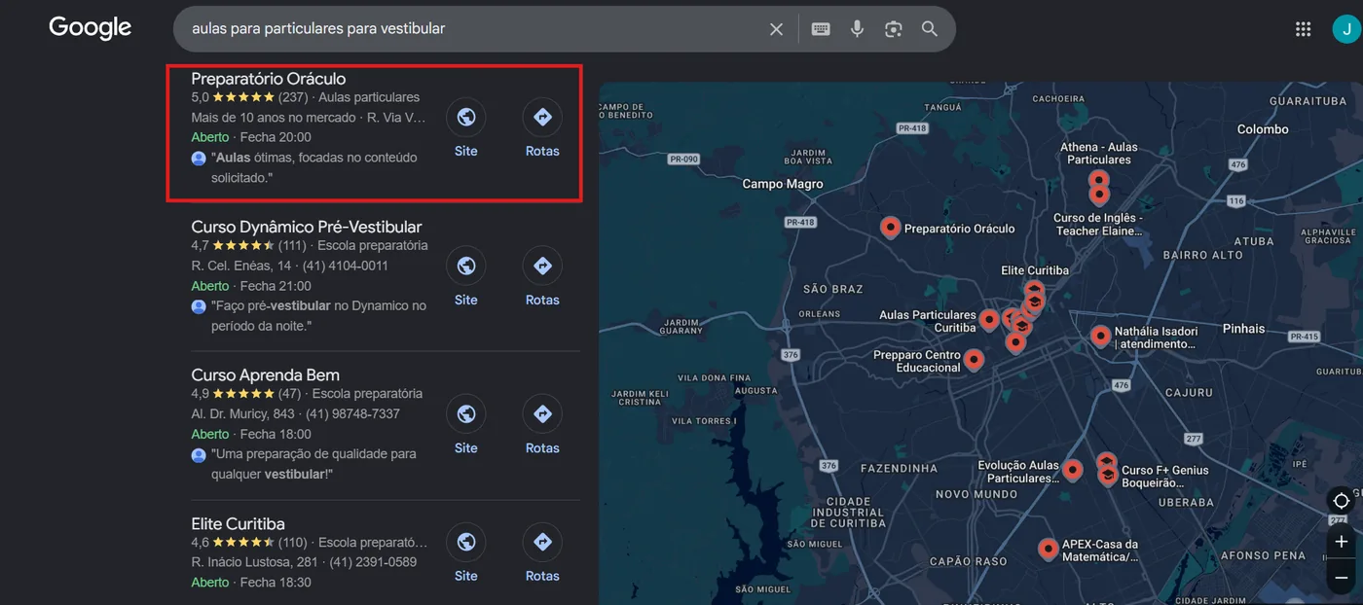
Task: Click the map's my location button
Action: [1342, 501]
